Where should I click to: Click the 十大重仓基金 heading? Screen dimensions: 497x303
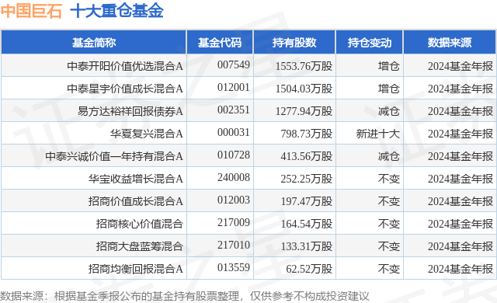click(116, 10)
